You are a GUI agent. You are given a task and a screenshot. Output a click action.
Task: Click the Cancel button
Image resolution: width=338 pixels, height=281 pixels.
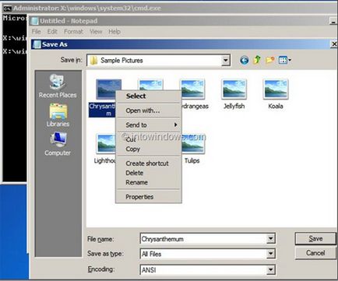[315, 253]
